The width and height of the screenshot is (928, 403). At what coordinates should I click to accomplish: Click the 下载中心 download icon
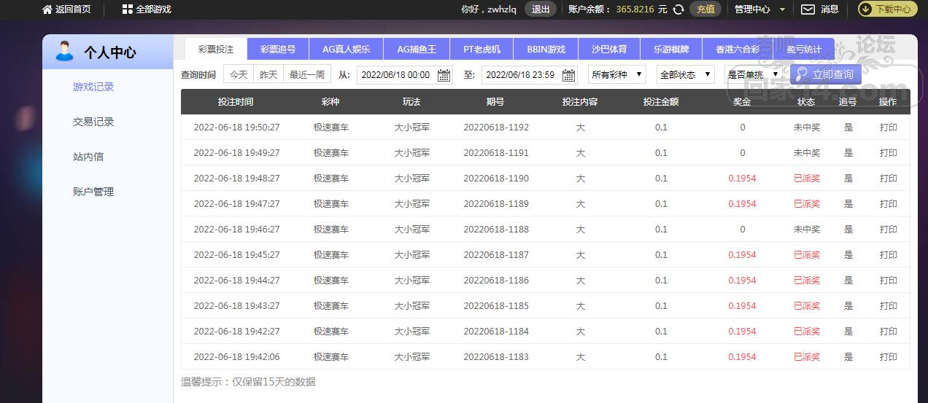point(866,9)
